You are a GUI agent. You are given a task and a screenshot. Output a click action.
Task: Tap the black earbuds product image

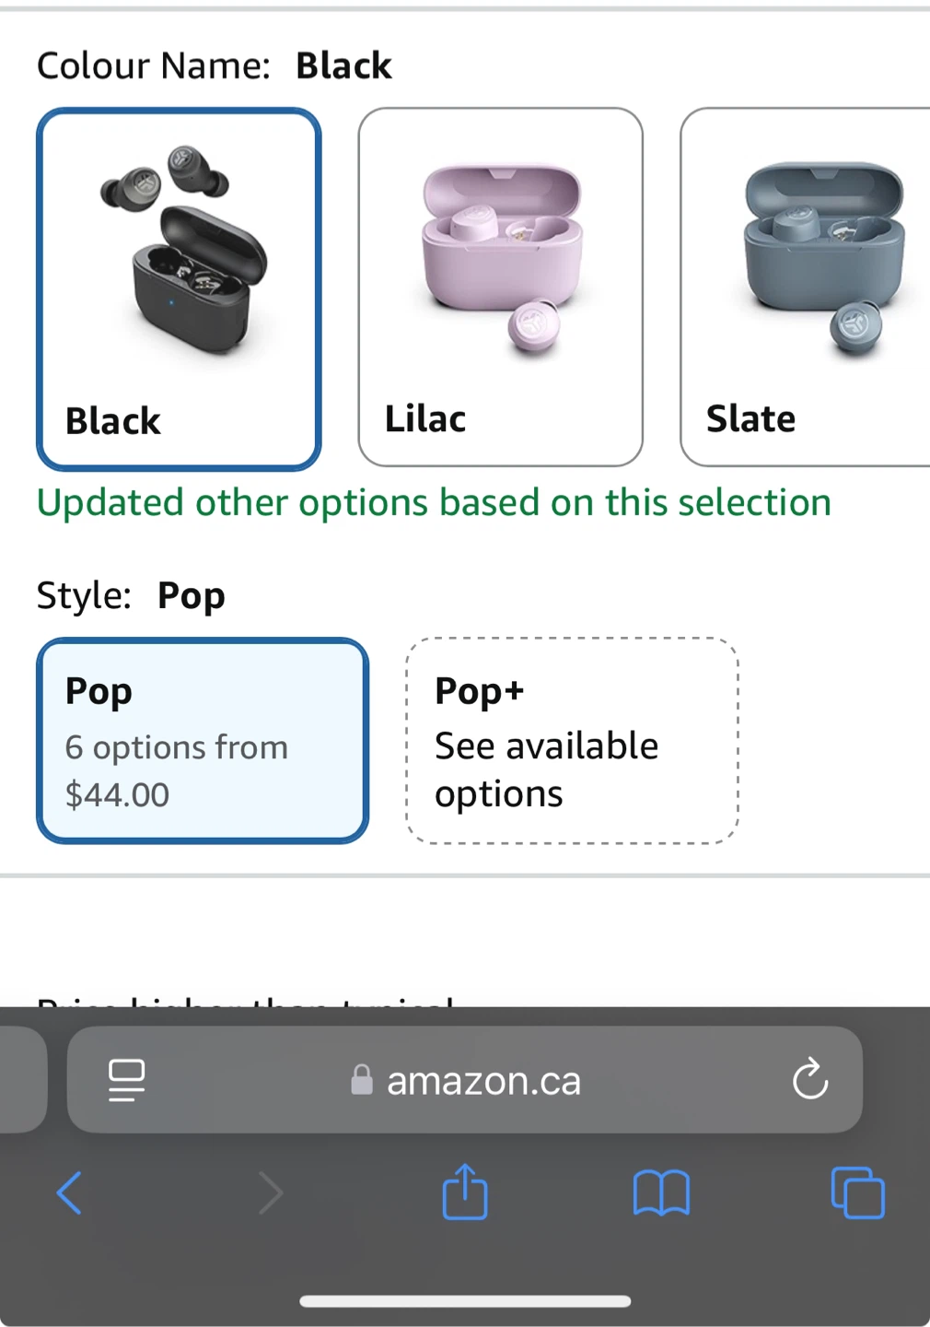pyautogui.click(x=182, y=251)
